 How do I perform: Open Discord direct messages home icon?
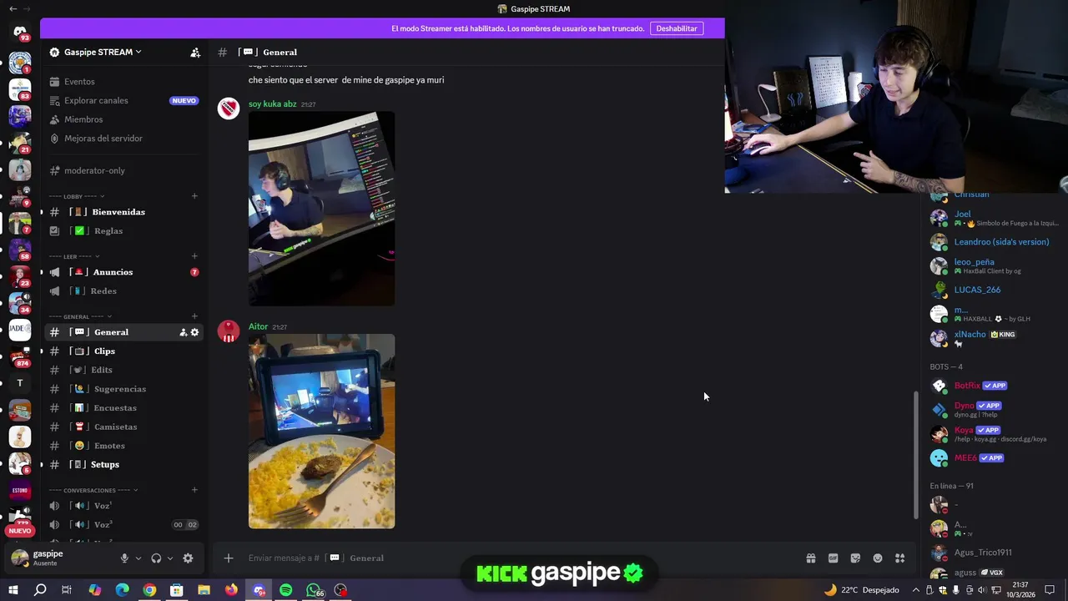[x=20, y=33]
